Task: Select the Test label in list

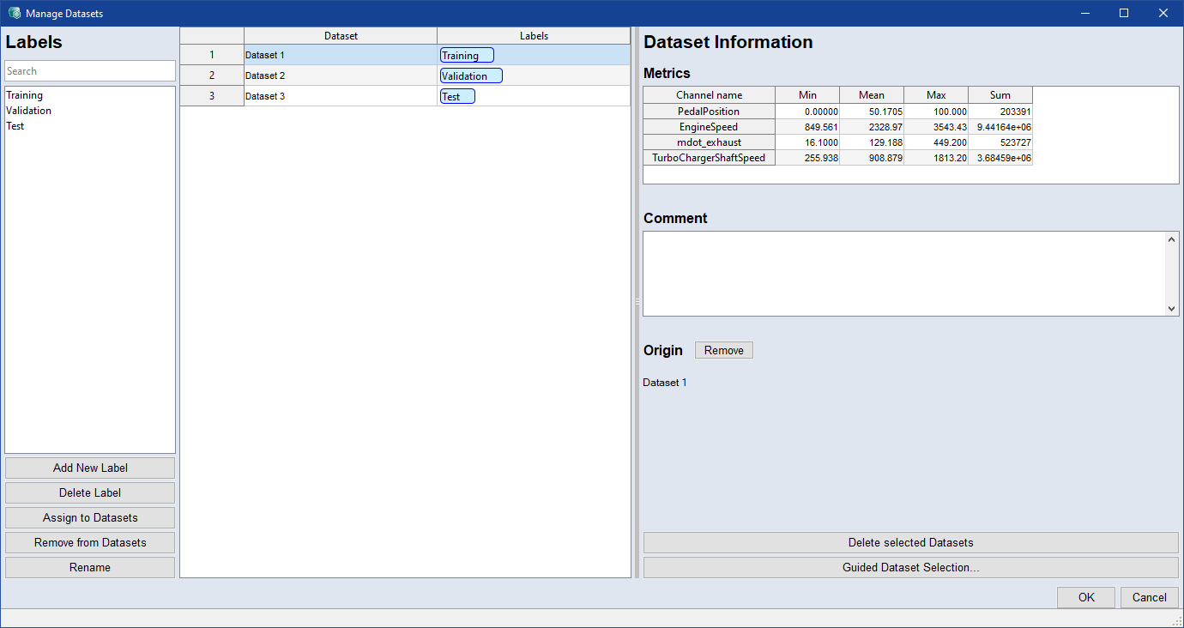Action: (x=15, y=126)
